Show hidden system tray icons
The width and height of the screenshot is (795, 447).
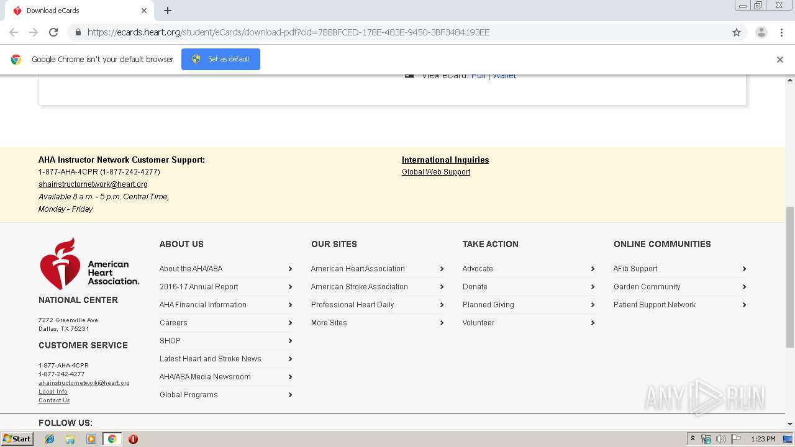point(693,439)
